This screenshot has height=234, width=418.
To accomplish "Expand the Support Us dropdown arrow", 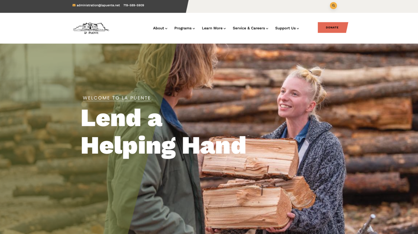I will click(298, 28).
